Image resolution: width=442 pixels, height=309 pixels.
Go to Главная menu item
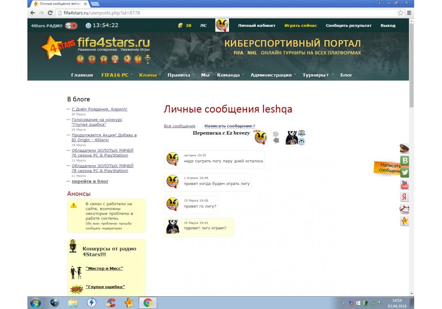tap(82, 75)
